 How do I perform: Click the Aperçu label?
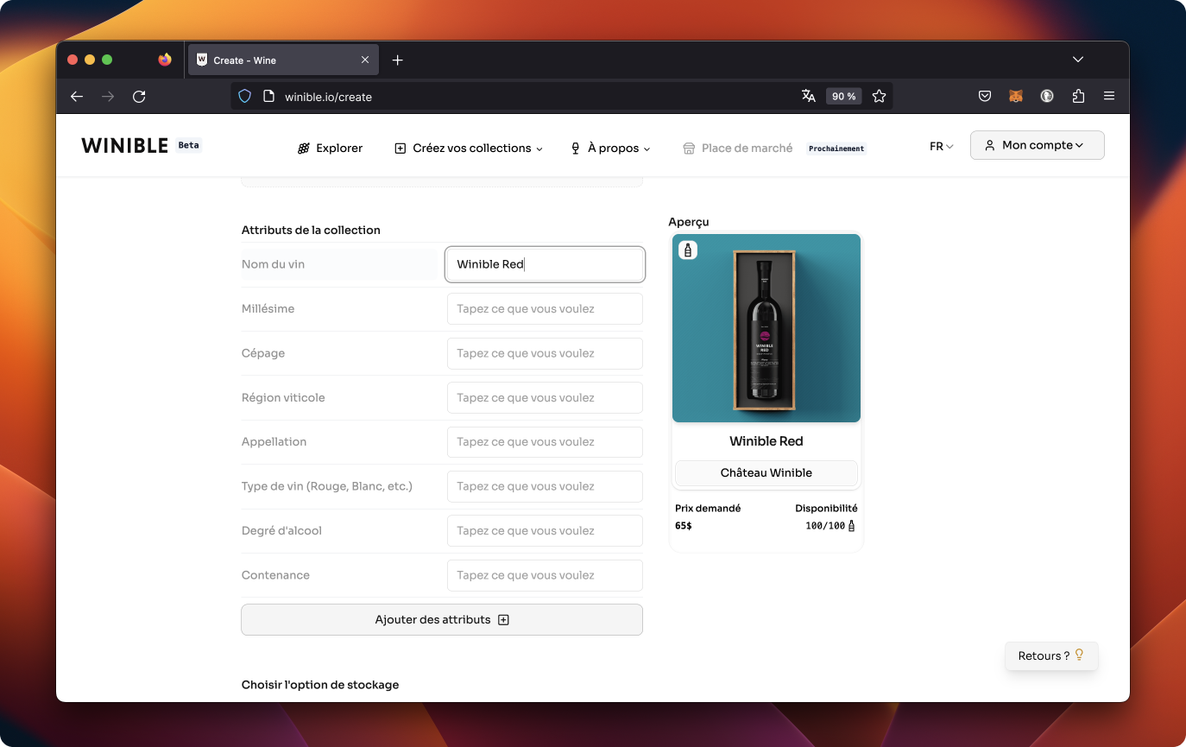(x=689, y=222)
